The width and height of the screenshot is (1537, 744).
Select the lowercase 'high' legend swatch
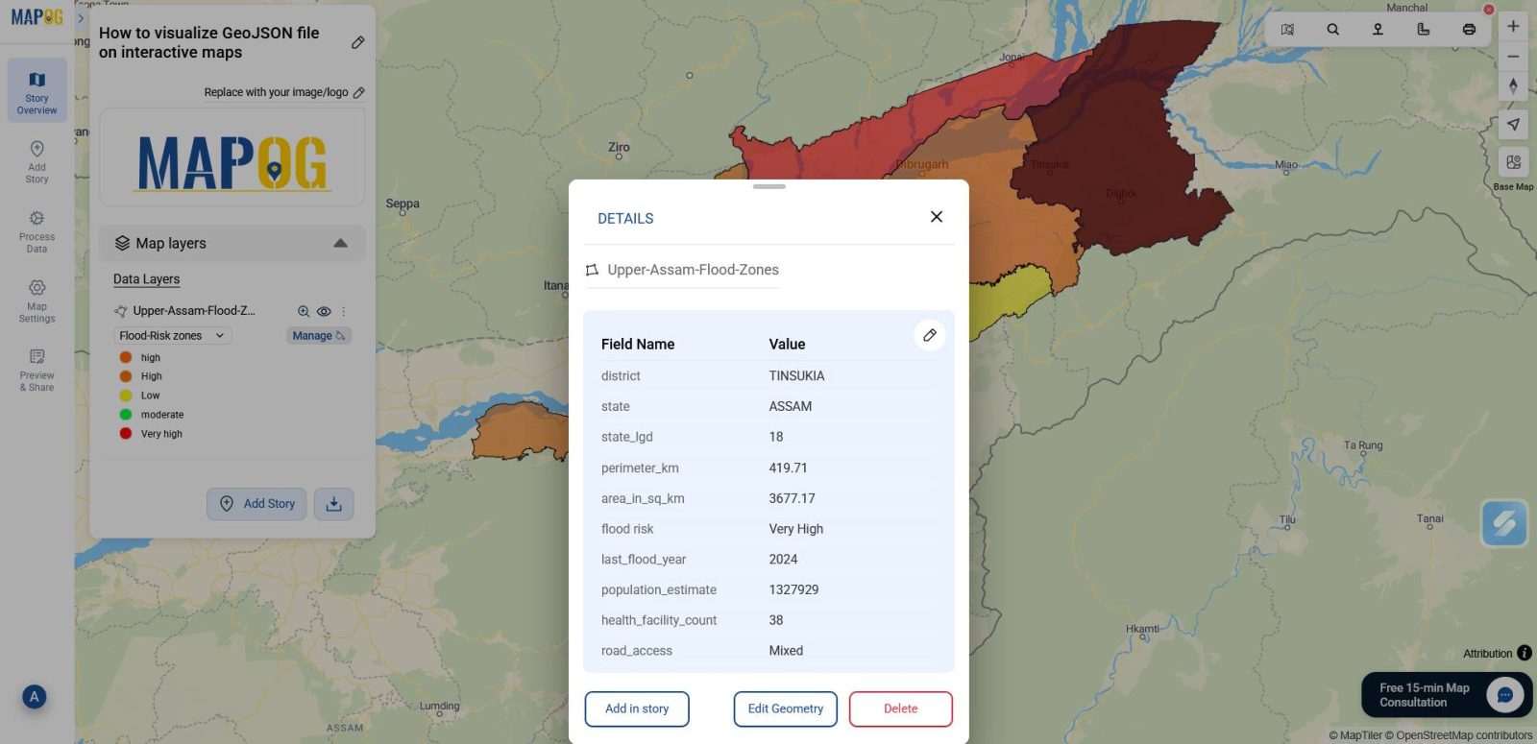[x=125, y=357]
